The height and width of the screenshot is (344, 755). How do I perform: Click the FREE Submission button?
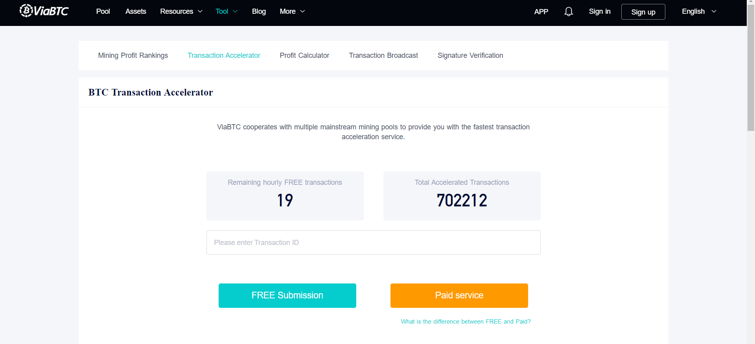[x=287, y=296]
